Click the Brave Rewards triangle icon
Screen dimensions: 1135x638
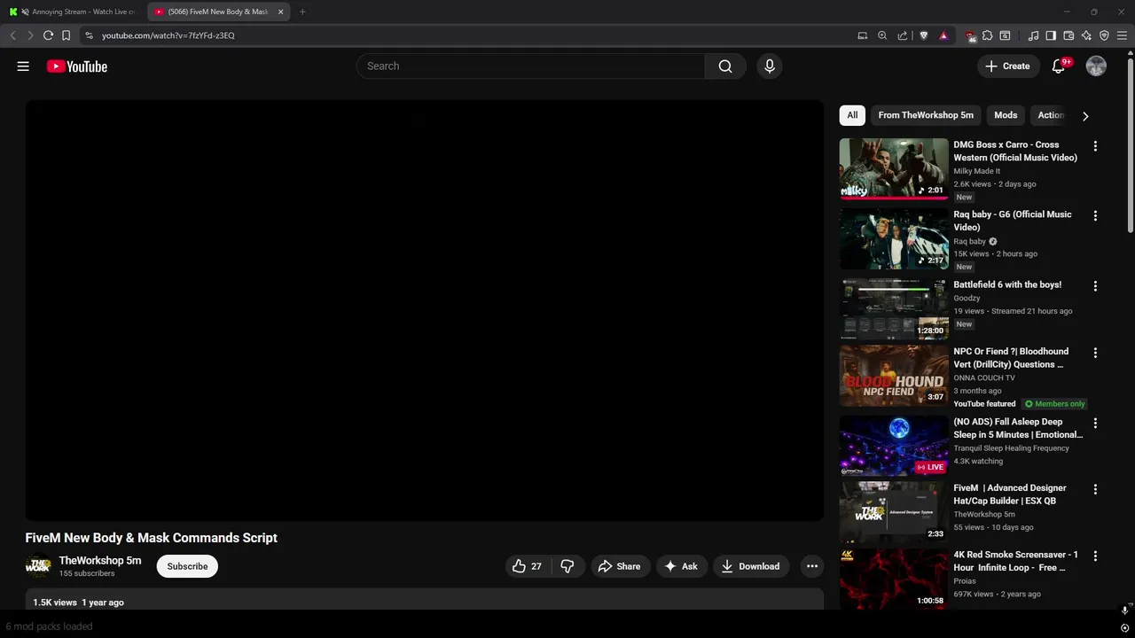(x=943, y=35)
